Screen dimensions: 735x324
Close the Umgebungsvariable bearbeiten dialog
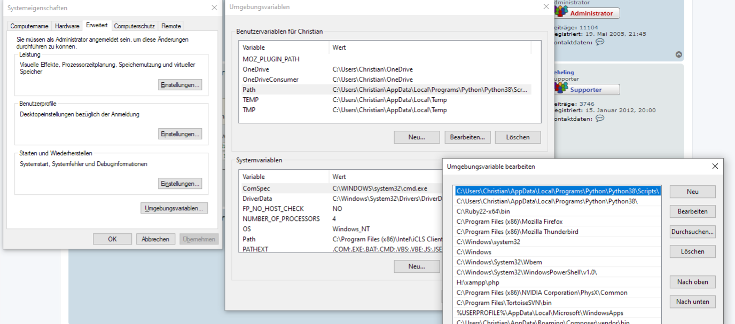point(715,167)
